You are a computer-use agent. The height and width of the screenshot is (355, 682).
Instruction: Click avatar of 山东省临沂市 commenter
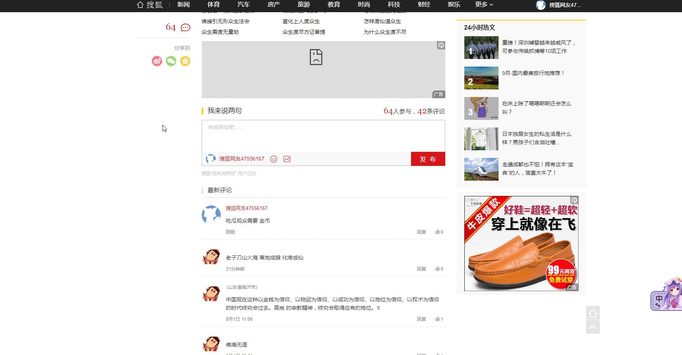[211, 294]
